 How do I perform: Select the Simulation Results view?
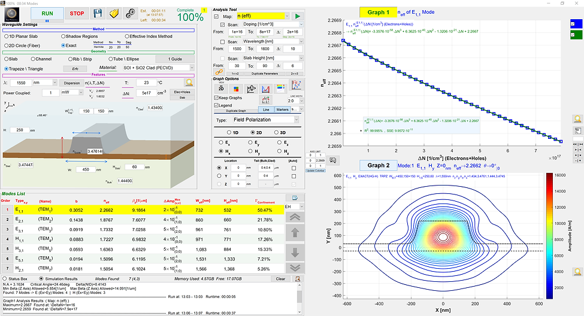pyautogui.click(x=41, y=279)
